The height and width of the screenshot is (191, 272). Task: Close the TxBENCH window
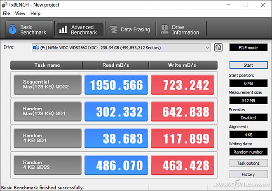(263, 5)
